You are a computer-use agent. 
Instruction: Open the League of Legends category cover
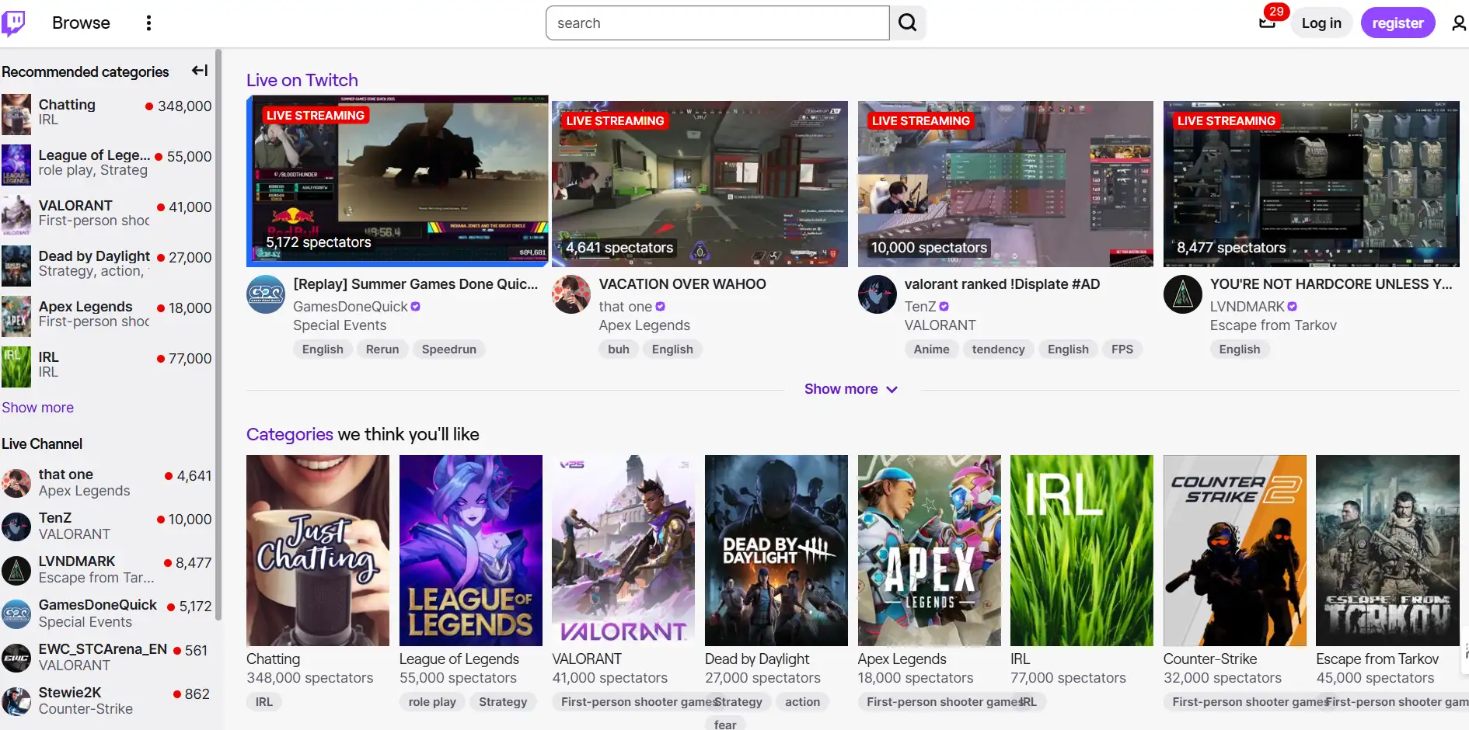click(471, 551)
